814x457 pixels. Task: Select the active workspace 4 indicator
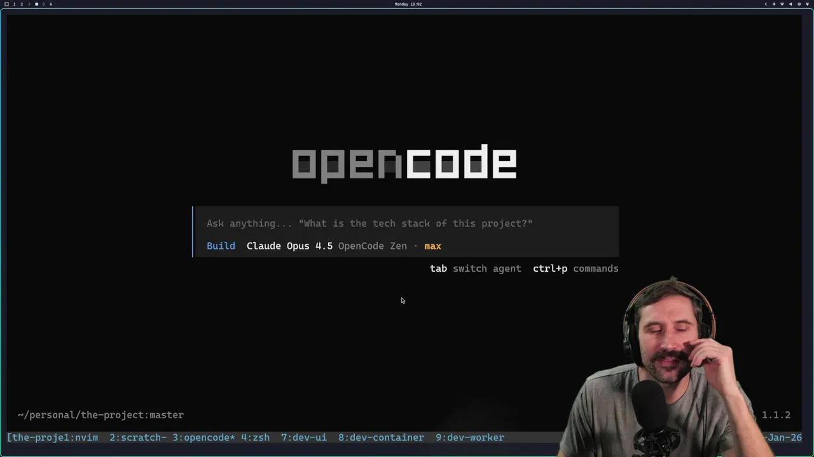[x=36, y=4]
